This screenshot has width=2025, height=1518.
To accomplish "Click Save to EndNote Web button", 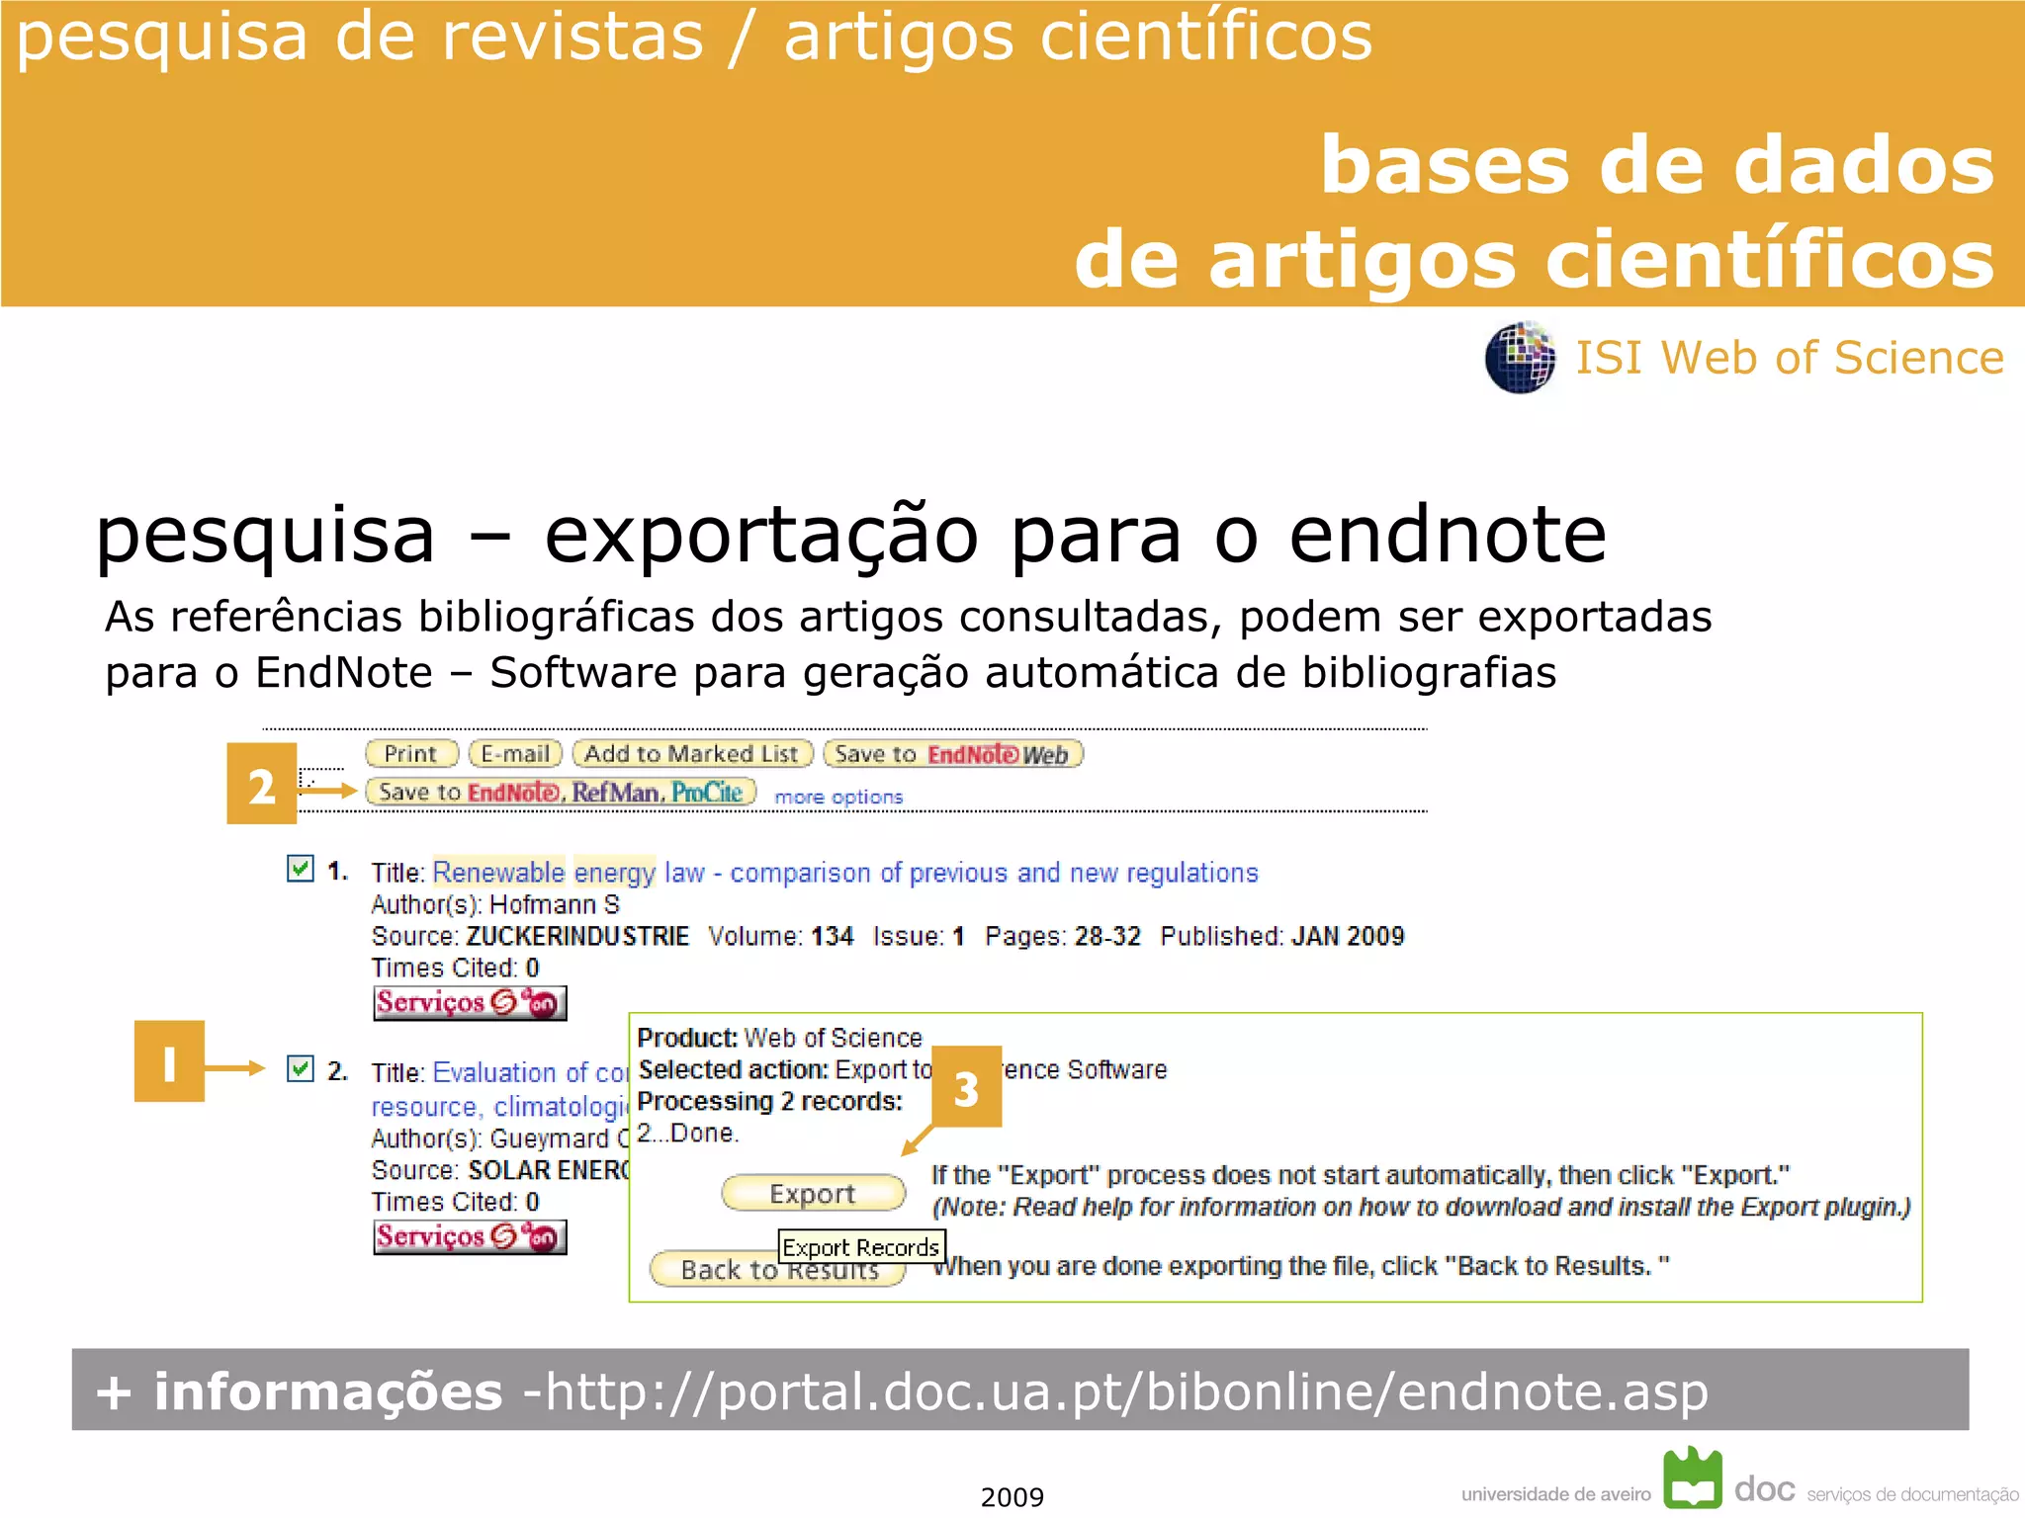I will click(953, 754).
